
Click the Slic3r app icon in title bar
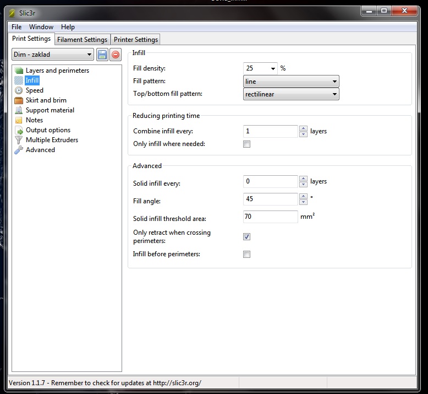(12, 13)
